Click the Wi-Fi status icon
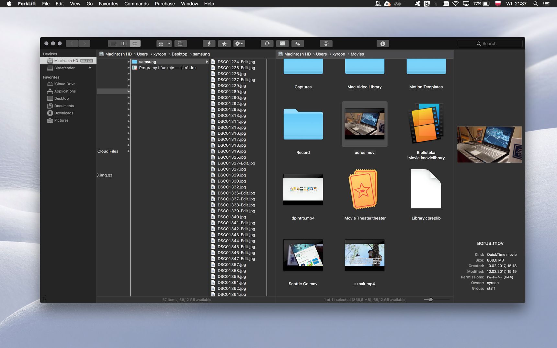Screen dimensions: 557x348 (455, 4)
